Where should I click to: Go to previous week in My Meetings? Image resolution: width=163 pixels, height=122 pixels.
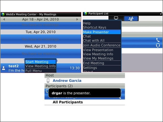point(4,19)
